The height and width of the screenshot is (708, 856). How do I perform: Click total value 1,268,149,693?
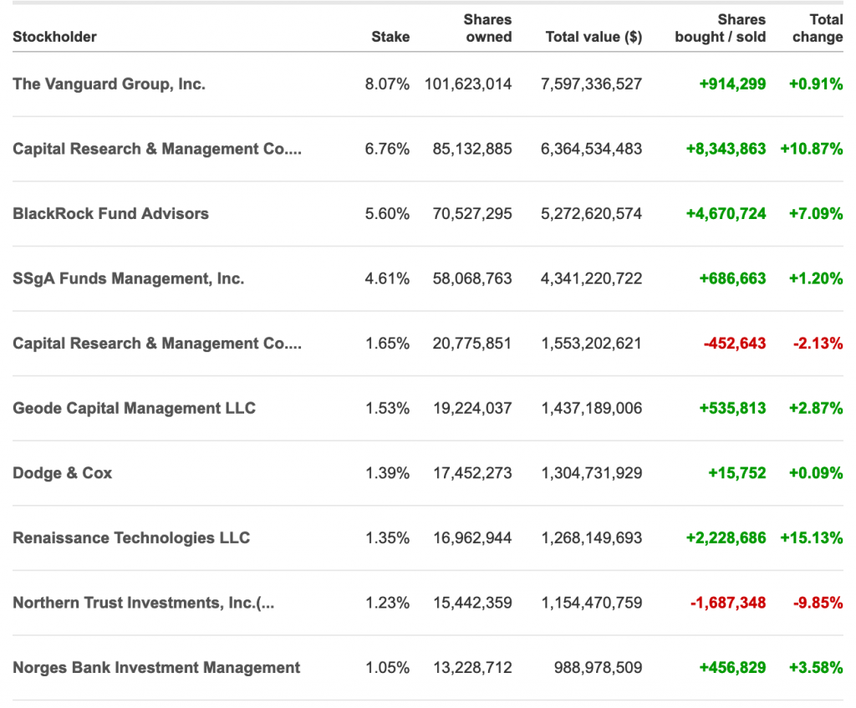click(591, 537)
